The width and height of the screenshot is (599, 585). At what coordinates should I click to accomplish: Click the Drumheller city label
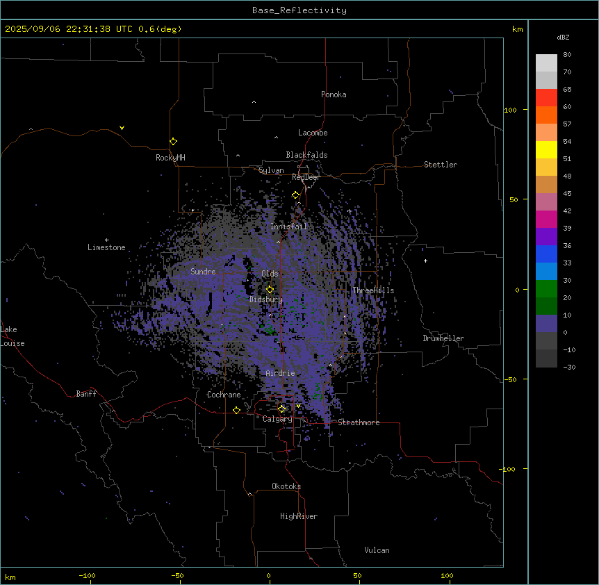coord(443,338)
